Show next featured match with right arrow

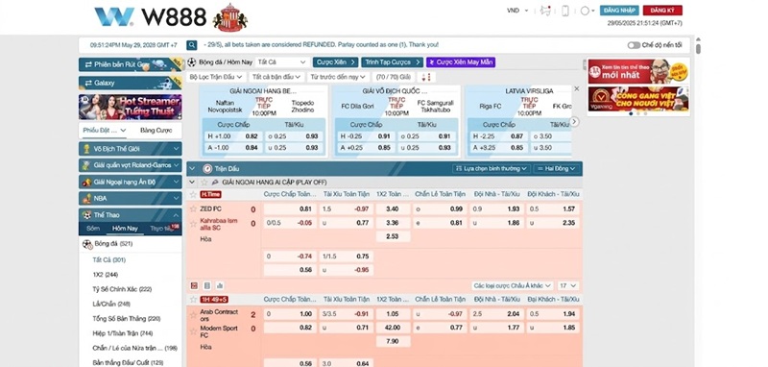pos(575,121)
